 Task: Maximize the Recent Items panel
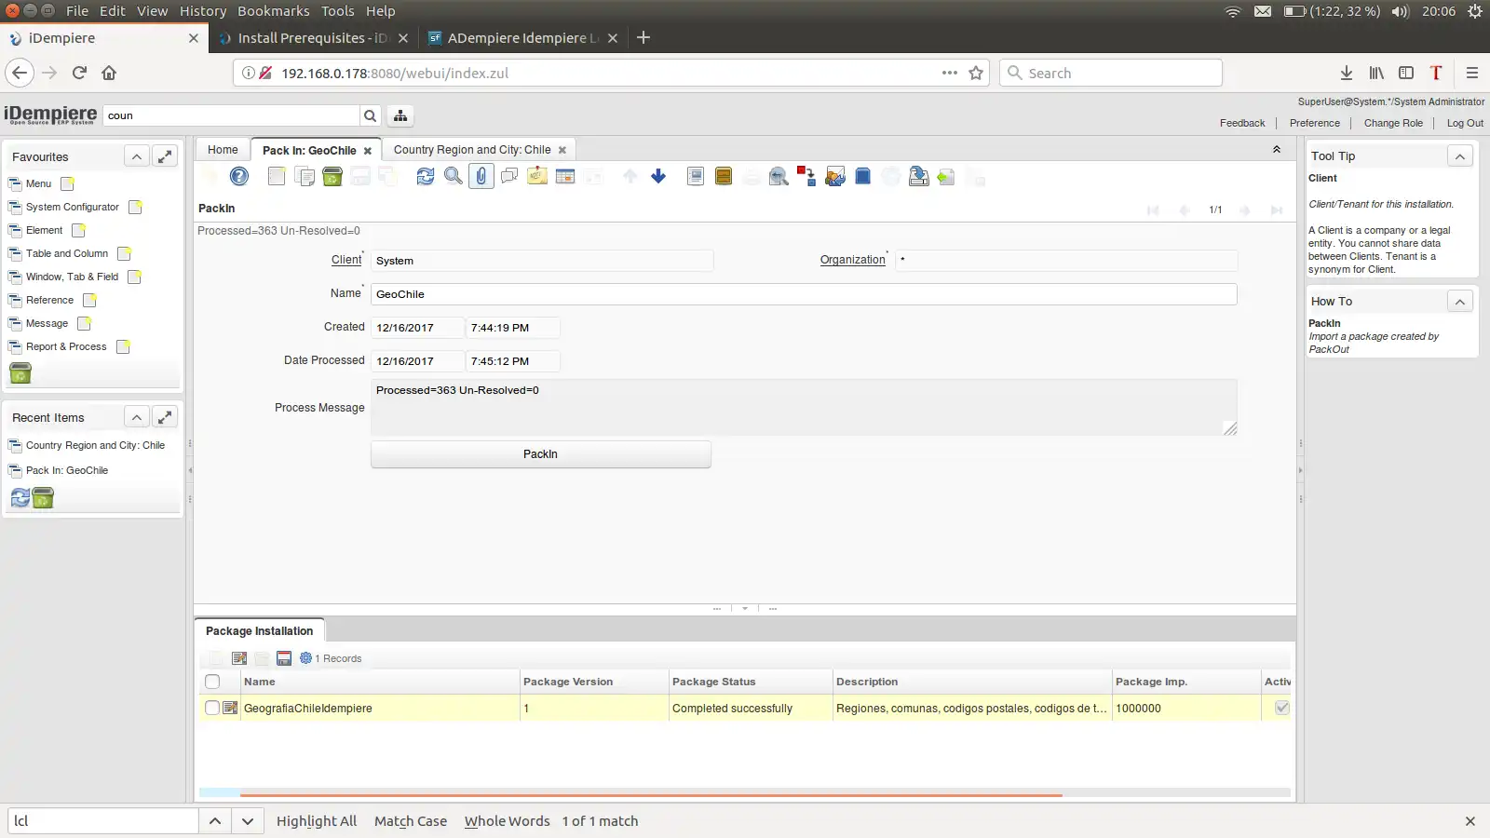tap(165, 417)
